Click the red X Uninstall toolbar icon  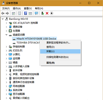[x=47, y=13]
